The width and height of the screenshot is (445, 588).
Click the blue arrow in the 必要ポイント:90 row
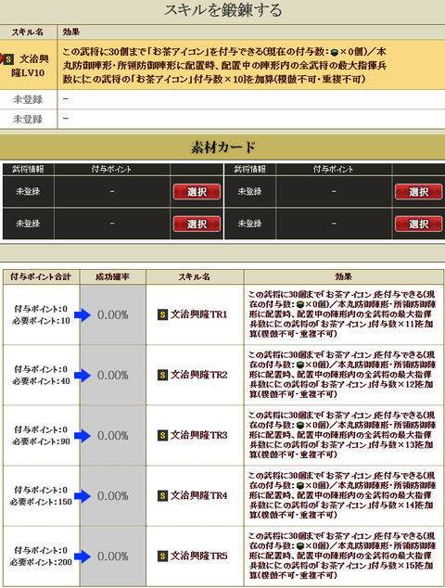pyautogui.click(x=83, y=436)
